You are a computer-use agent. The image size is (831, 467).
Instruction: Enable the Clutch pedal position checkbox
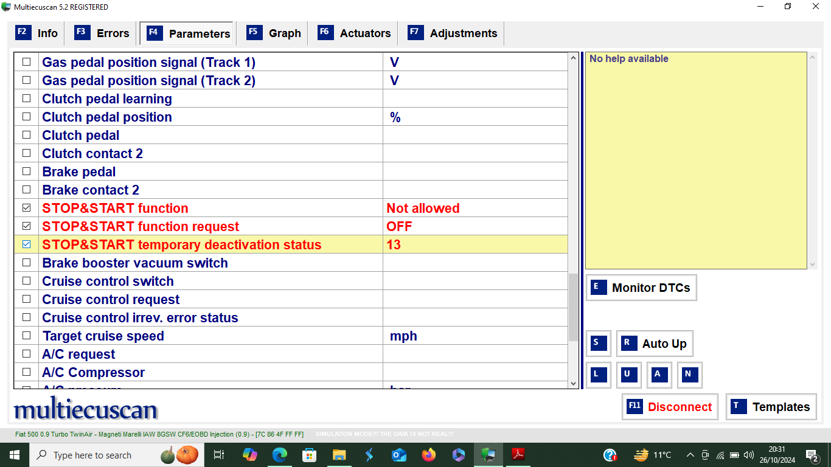click(x=26, y=117)
